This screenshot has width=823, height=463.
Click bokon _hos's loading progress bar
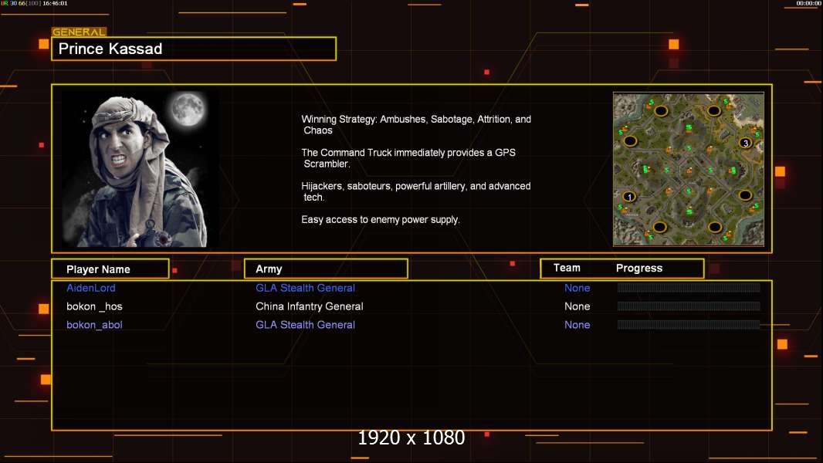[x=689, y=306]
